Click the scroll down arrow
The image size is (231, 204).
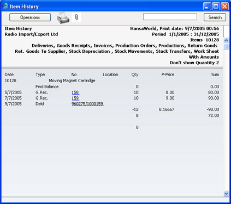tap(226, 194)
